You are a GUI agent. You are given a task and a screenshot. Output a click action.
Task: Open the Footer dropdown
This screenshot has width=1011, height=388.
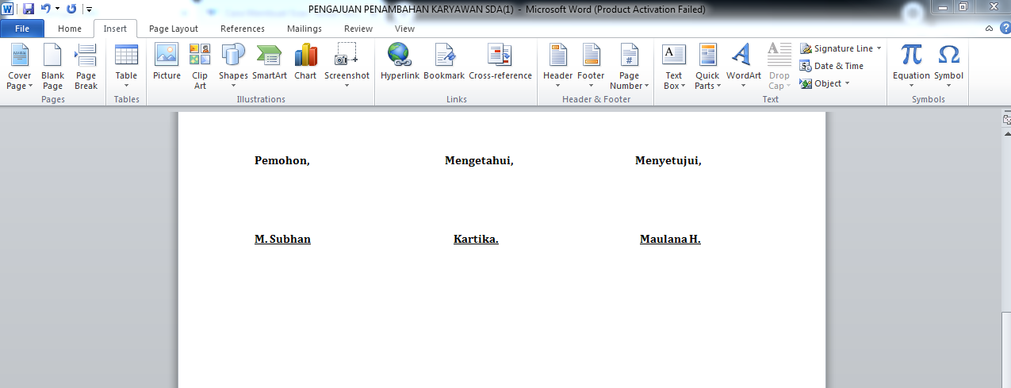pyautogui.click(x=591, y=67)
